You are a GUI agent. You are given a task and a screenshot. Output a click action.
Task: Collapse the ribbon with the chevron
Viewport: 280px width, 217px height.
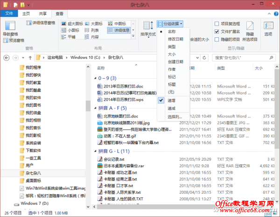(269, 14)
